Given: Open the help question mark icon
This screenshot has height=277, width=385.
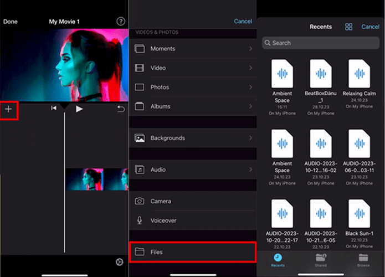Looking at the screenshot, I should (120, 22).
